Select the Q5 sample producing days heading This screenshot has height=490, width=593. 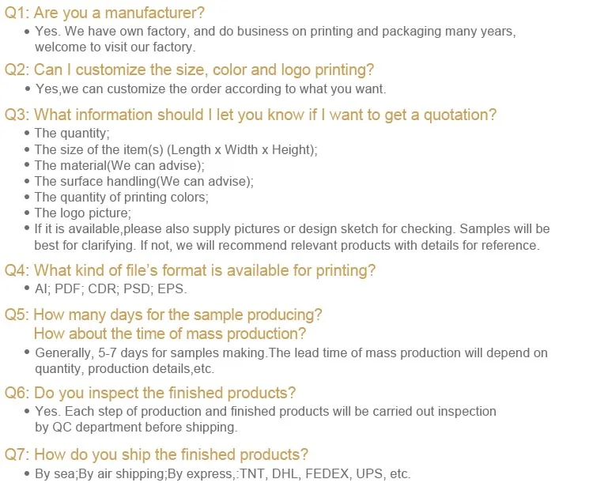tap(163, 315)
